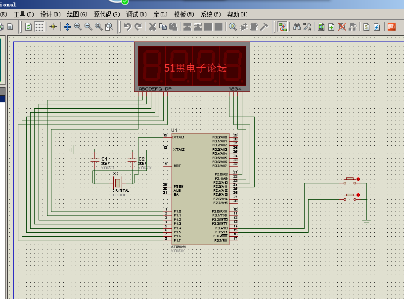Add a new sheet
Image resolution: width=404 pixels, height=299 pixels.
pos(331,27)
